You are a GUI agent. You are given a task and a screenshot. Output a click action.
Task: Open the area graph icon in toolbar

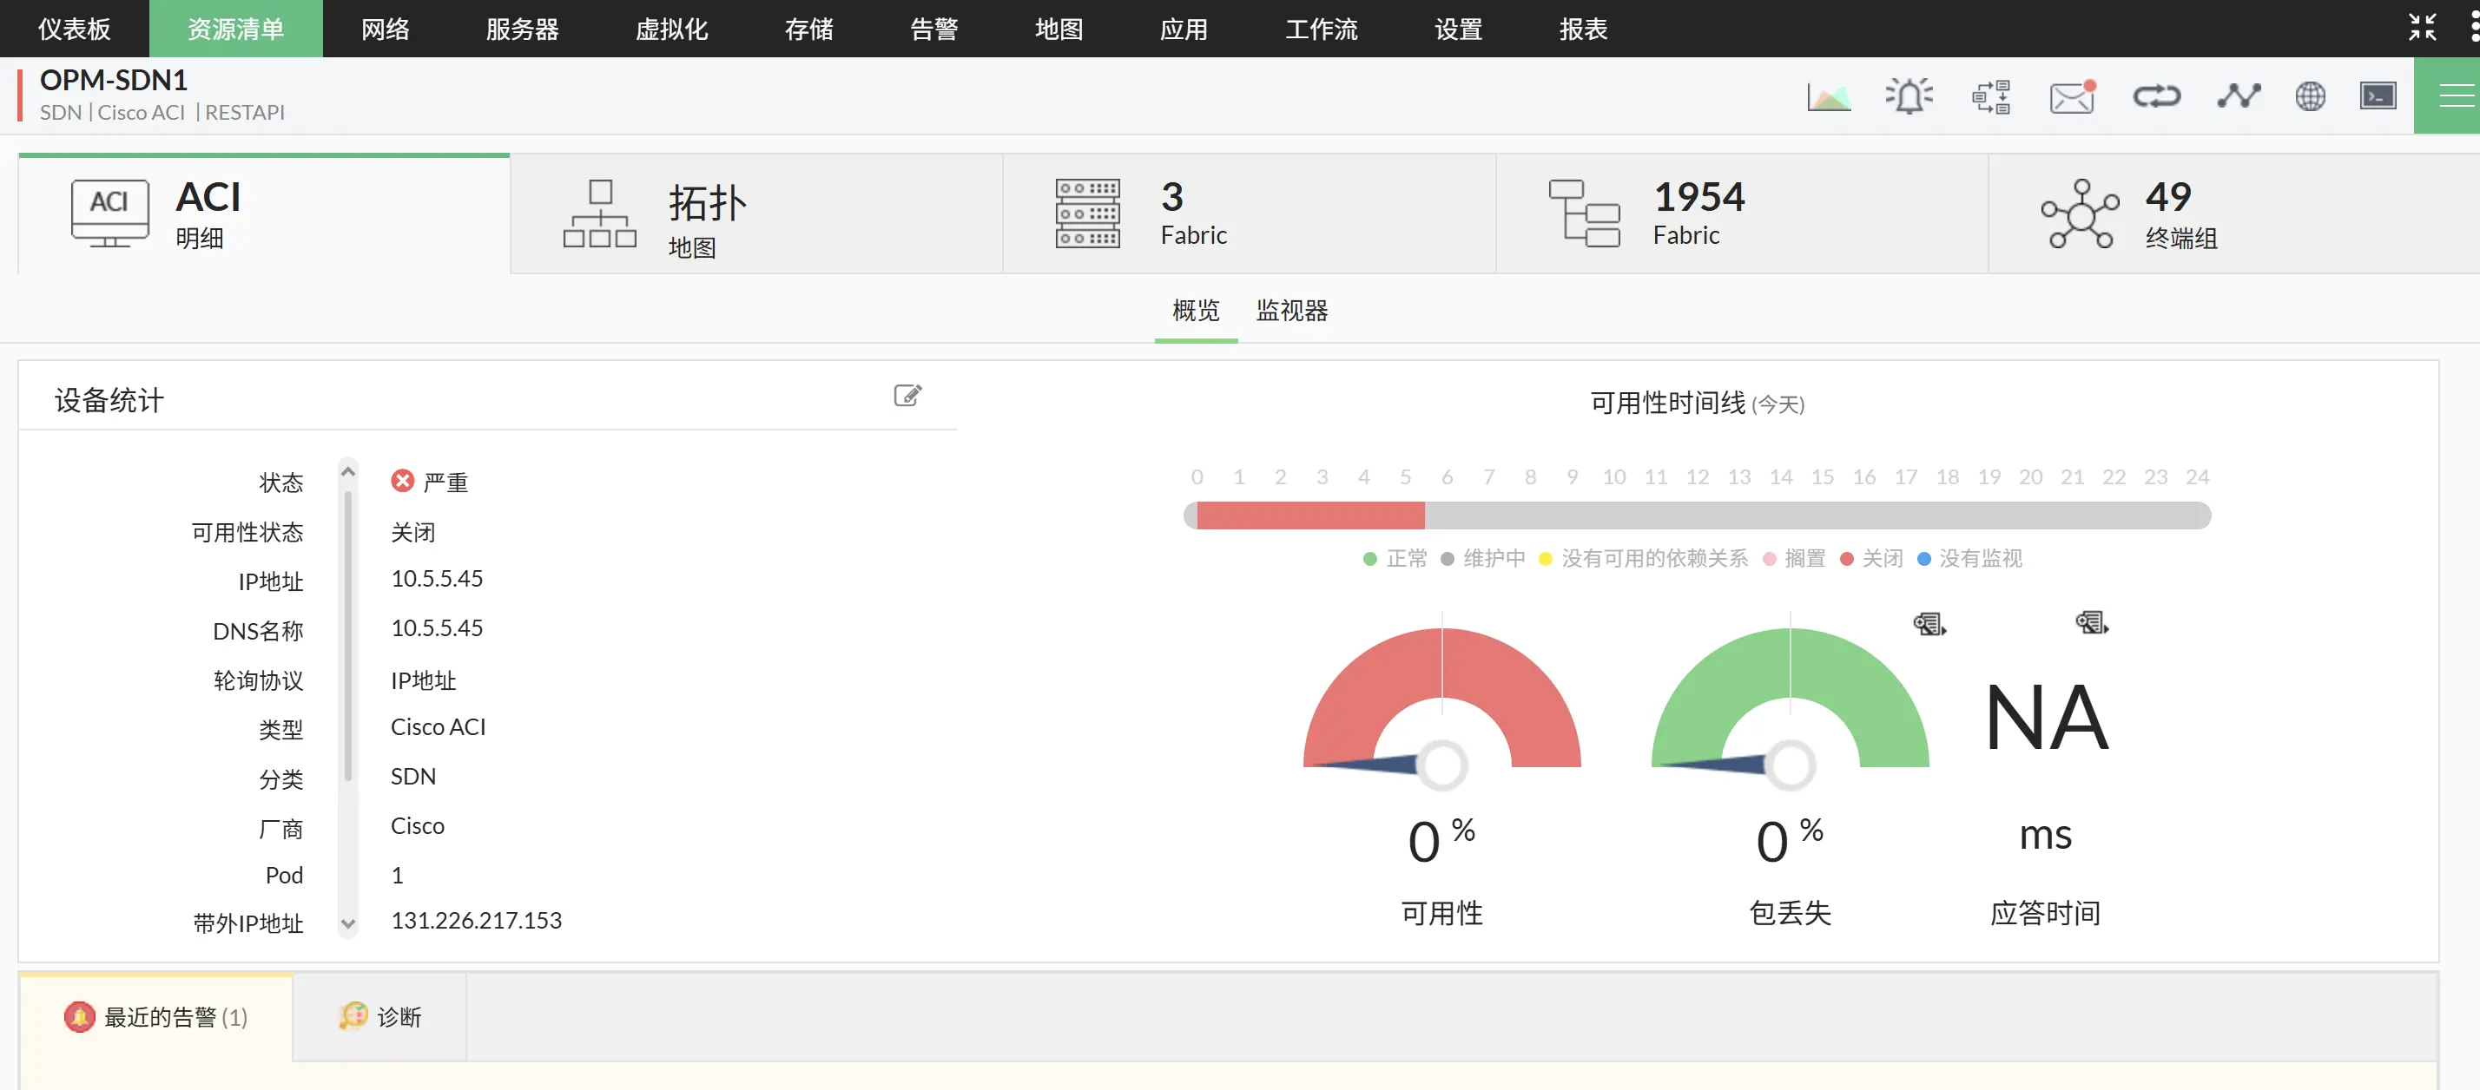point(1828,96)
